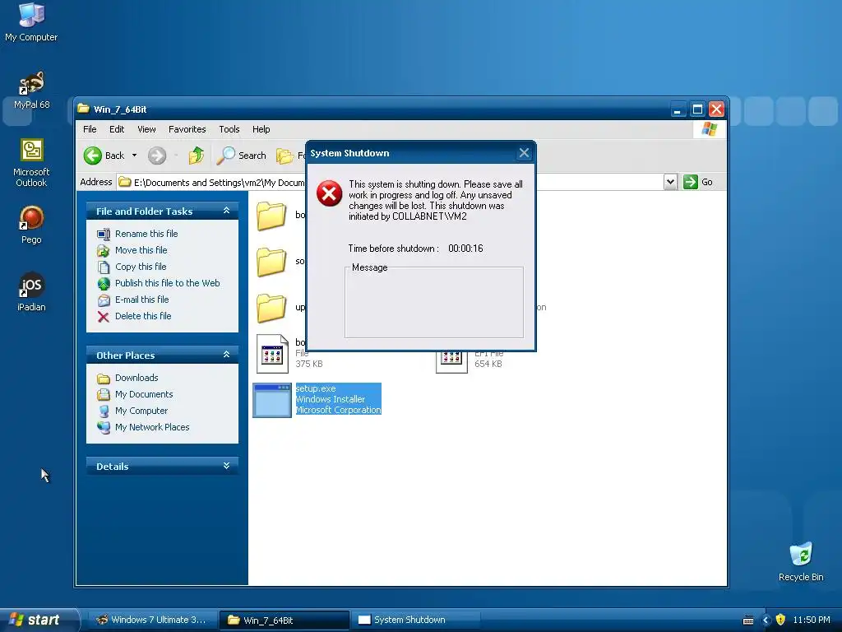The height and width of the screenshot is (632, 842).
Task: Click the keyboard icon in system tray
Action: 748,620
